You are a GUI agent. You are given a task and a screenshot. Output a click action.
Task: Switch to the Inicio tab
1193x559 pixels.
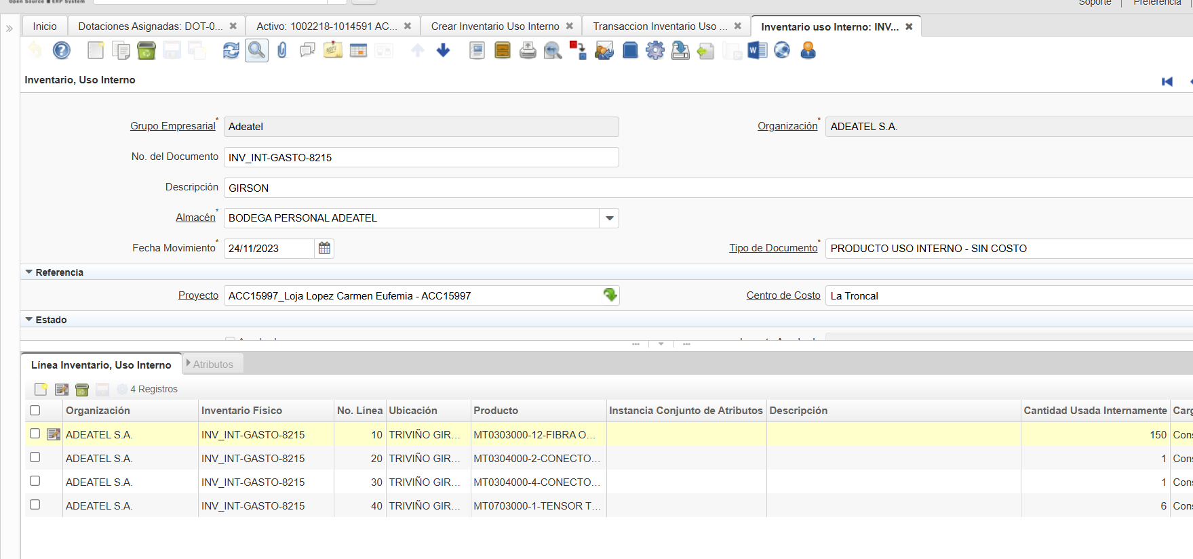tap(45, 26)
